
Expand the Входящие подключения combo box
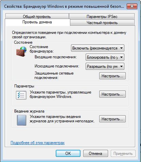tap(105, 57)
